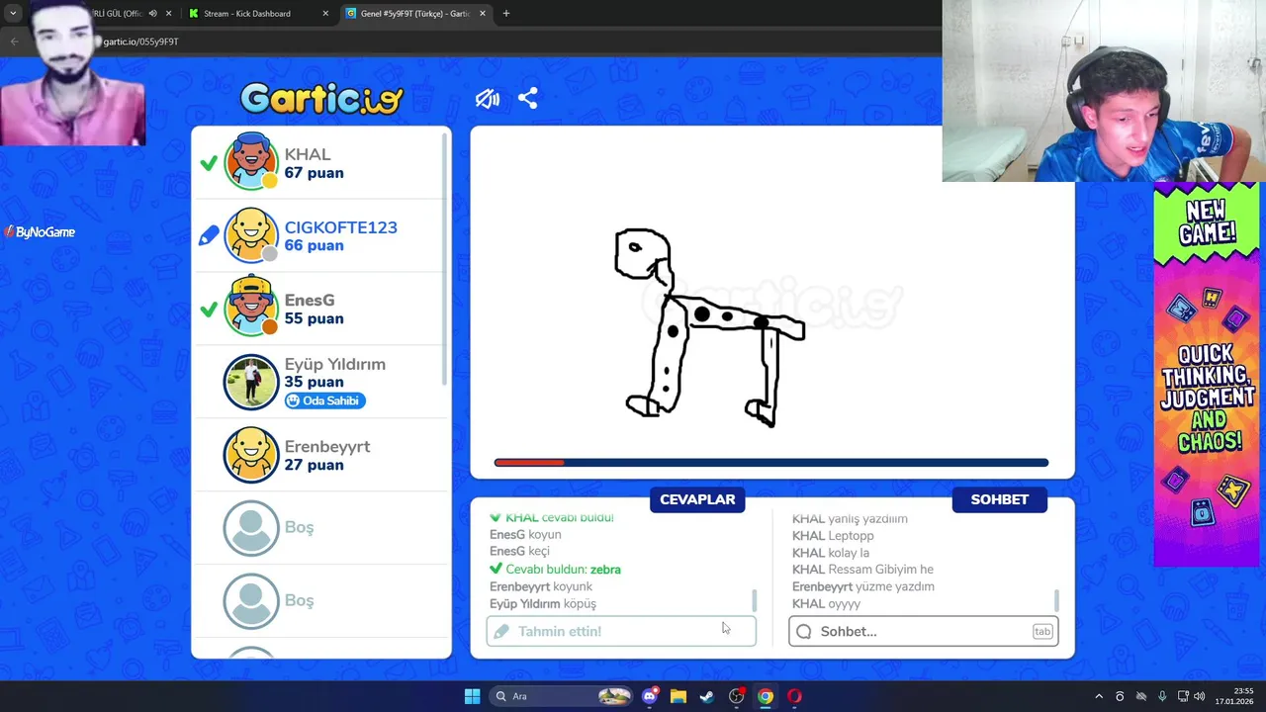Open Discord from the taskbar
The height and width of the screenshot is (712, 1266).
(x=650, y=696)
